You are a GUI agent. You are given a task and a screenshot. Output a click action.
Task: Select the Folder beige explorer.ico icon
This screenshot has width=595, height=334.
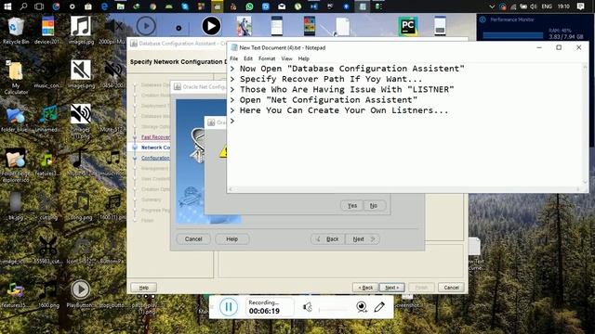[x=16, y=165]
